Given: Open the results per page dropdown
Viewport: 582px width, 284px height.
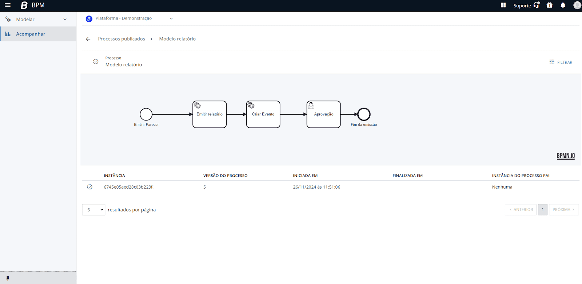Looking at the screenshot, I should click(93, 210).
